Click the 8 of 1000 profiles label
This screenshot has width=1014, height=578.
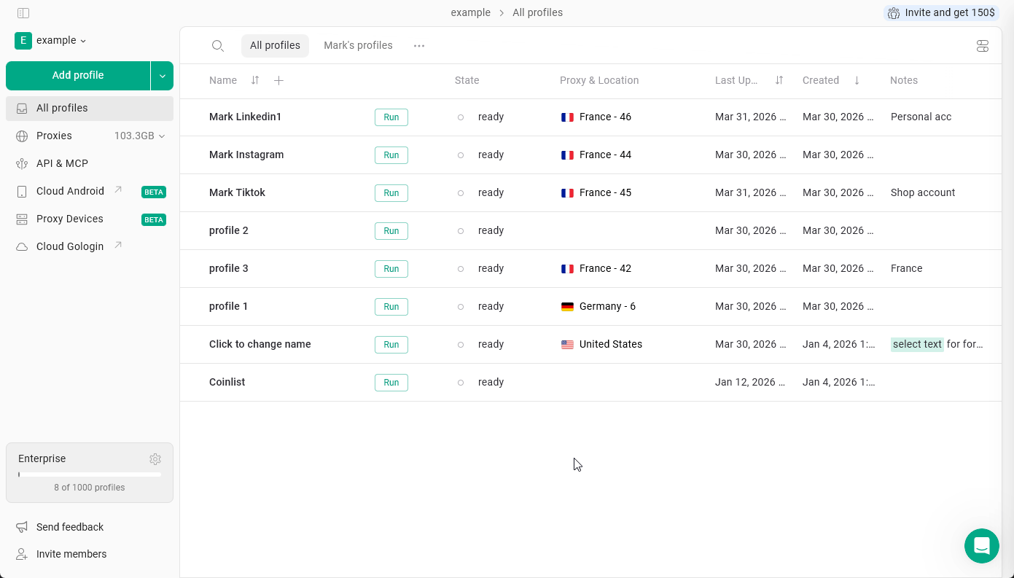(90, 488)
